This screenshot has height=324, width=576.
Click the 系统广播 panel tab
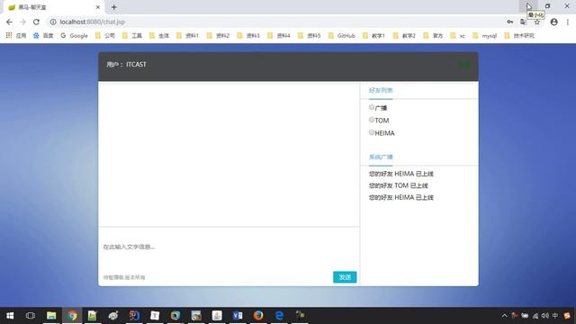[x=381, y=157]
